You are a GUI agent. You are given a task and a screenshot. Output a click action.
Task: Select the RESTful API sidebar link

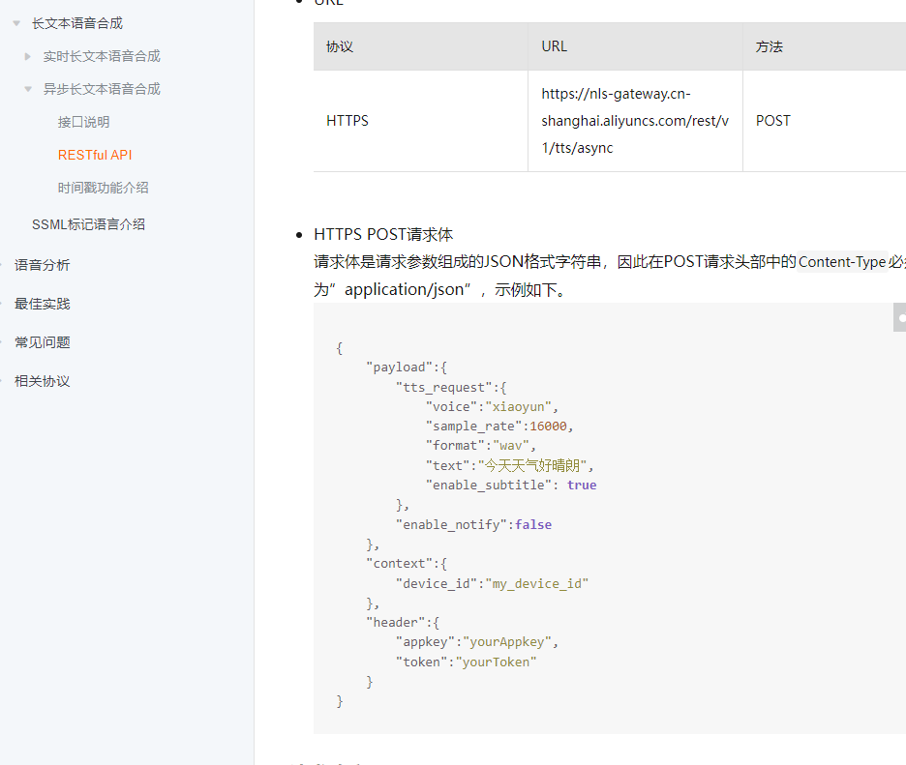(95, 155)
